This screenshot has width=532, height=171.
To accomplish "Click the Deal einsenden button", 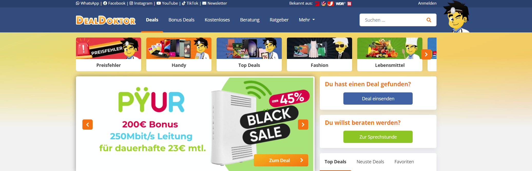I will coord(378,99).
